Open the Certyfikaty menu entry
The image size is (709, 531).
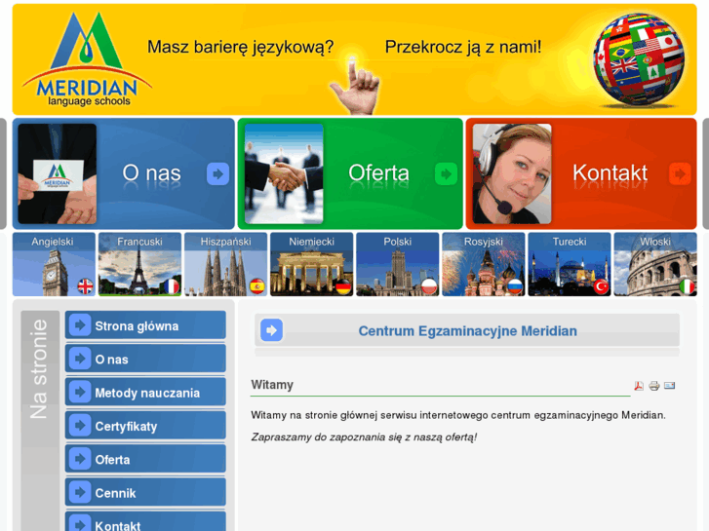tap(145, 425)
